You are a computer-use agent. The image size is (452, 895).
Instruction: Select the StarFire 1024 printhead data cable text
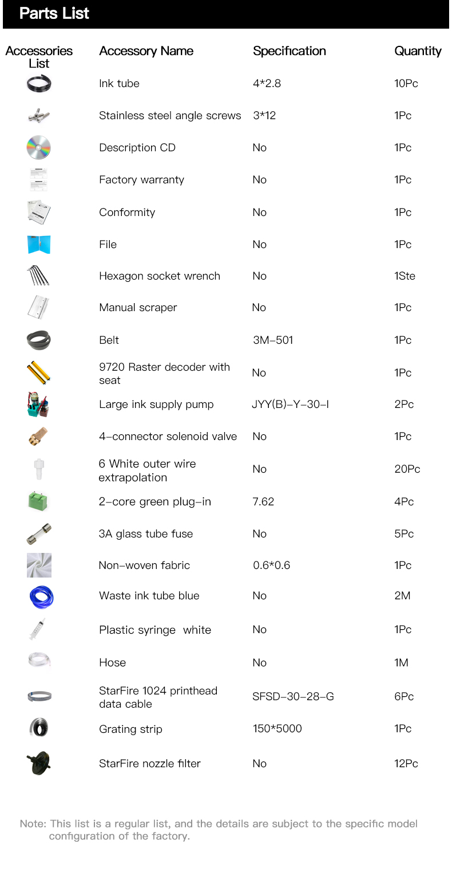point(158,697)
